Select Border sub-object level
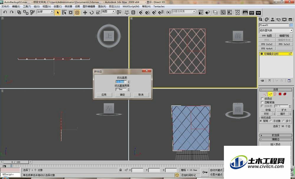This screenshot has height=179, width=295. [x=275, y=94]
